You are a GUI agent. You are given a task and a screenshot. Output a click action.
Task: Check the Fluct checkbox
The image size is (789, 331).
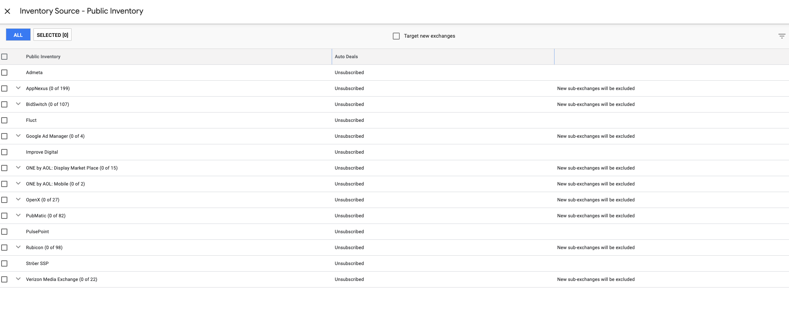click(4, 120)
